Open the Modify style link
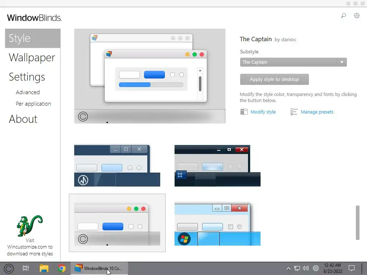The height and width of the screenshot is (275, 367). (x=263, y=112)
